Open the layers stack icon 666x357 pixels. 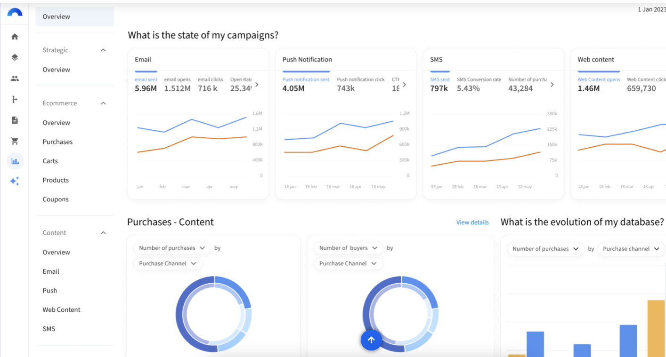[x=15, y=57]
